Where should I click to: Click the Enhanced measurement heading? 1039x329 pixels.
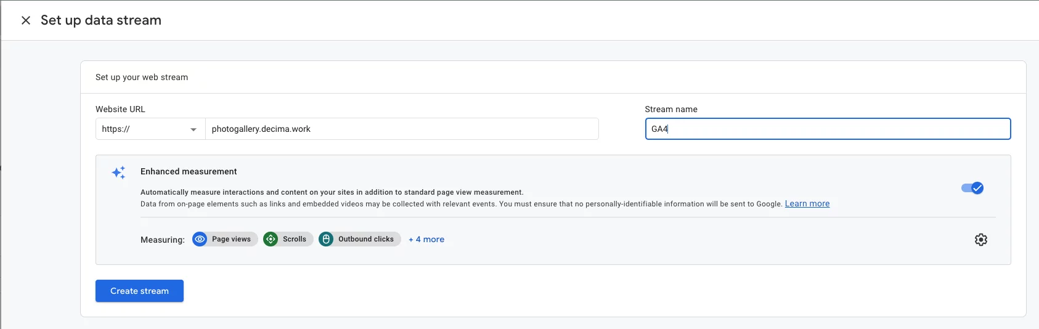tap(189, 171)
